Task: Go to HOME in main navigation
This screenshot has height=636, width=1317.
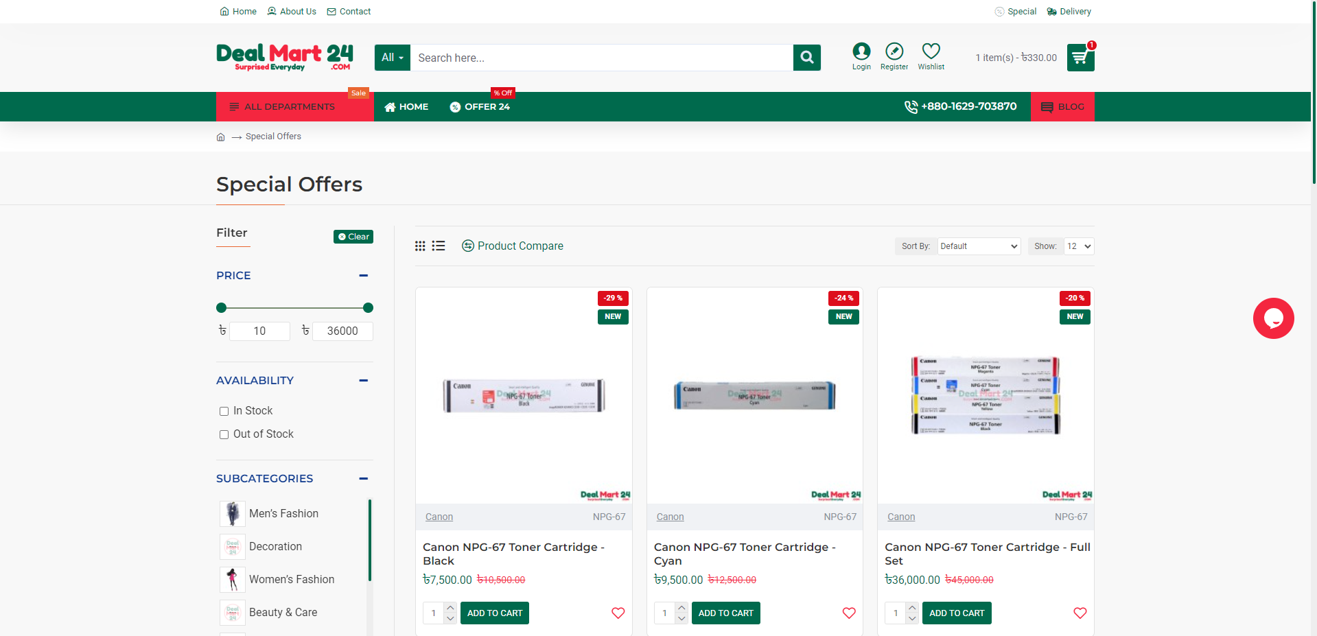Action: click(406, 106)
